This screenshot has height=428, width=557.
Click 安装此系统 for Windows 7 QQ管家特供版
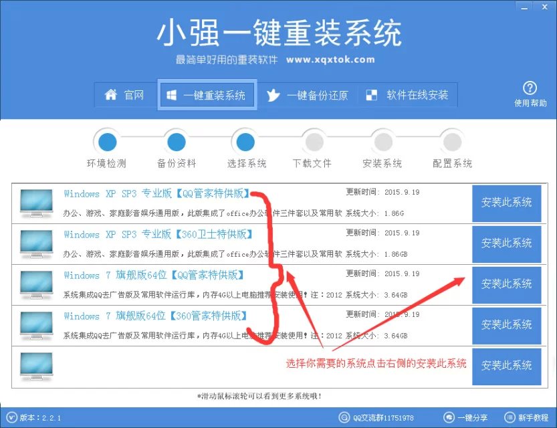click(506, 285)
